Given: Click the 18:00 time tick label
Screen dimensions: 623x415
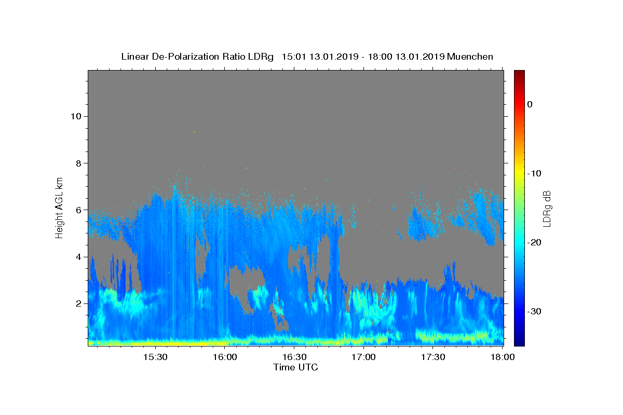Looking at the screenshot, I should (x=502, y=357).
